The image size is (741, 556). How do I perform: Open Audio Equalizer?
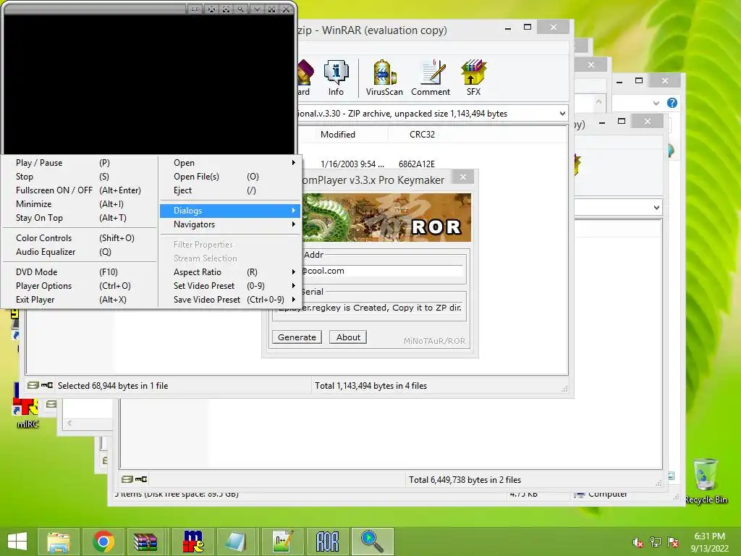click(x=80, y=252)
